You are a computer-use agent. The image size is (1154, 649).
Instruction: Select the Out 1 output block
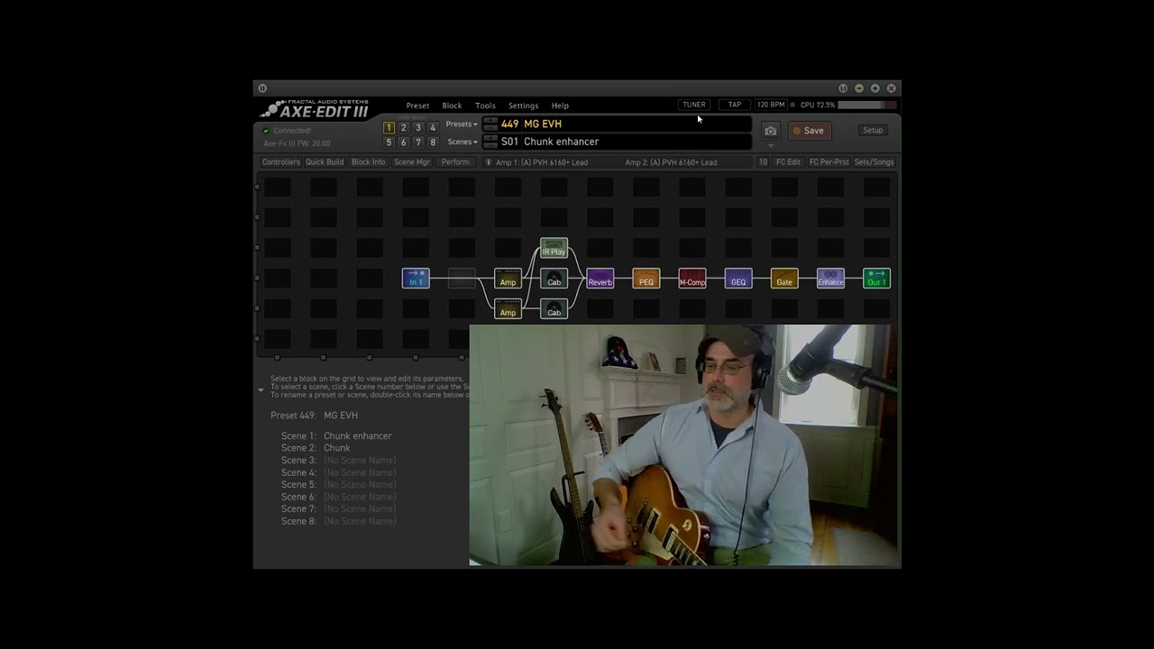pyautogui.click(x=876, y=279)
